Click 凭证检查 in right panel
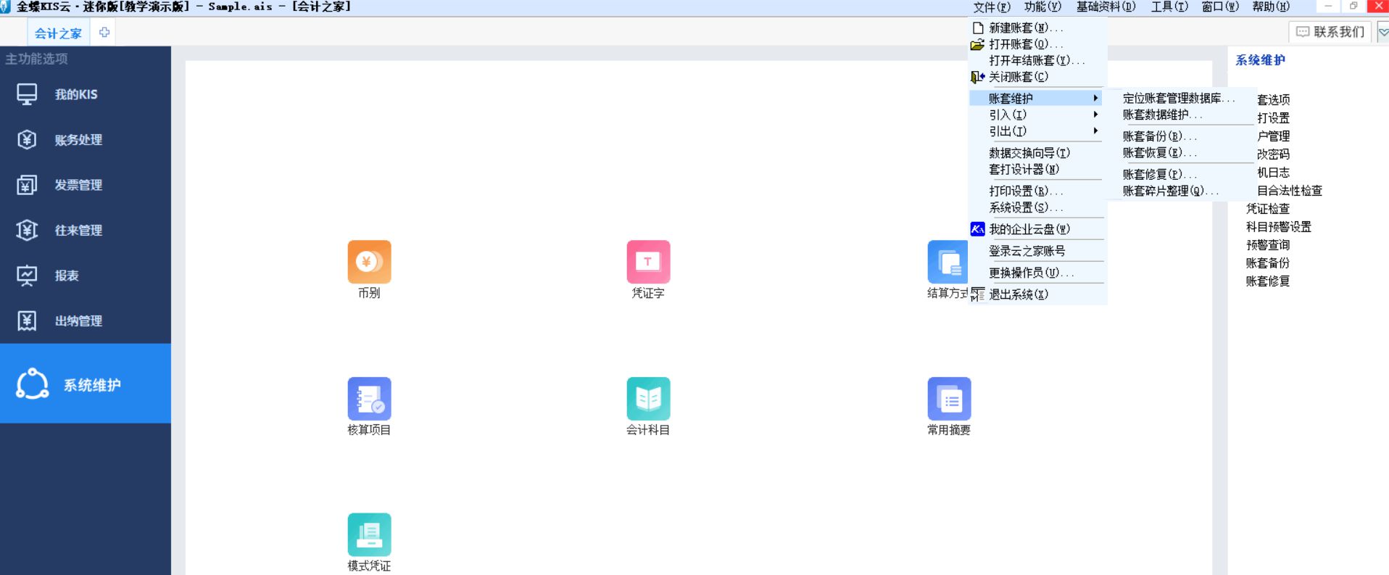Screen dimensions: 1389x575 [1268, 209]
